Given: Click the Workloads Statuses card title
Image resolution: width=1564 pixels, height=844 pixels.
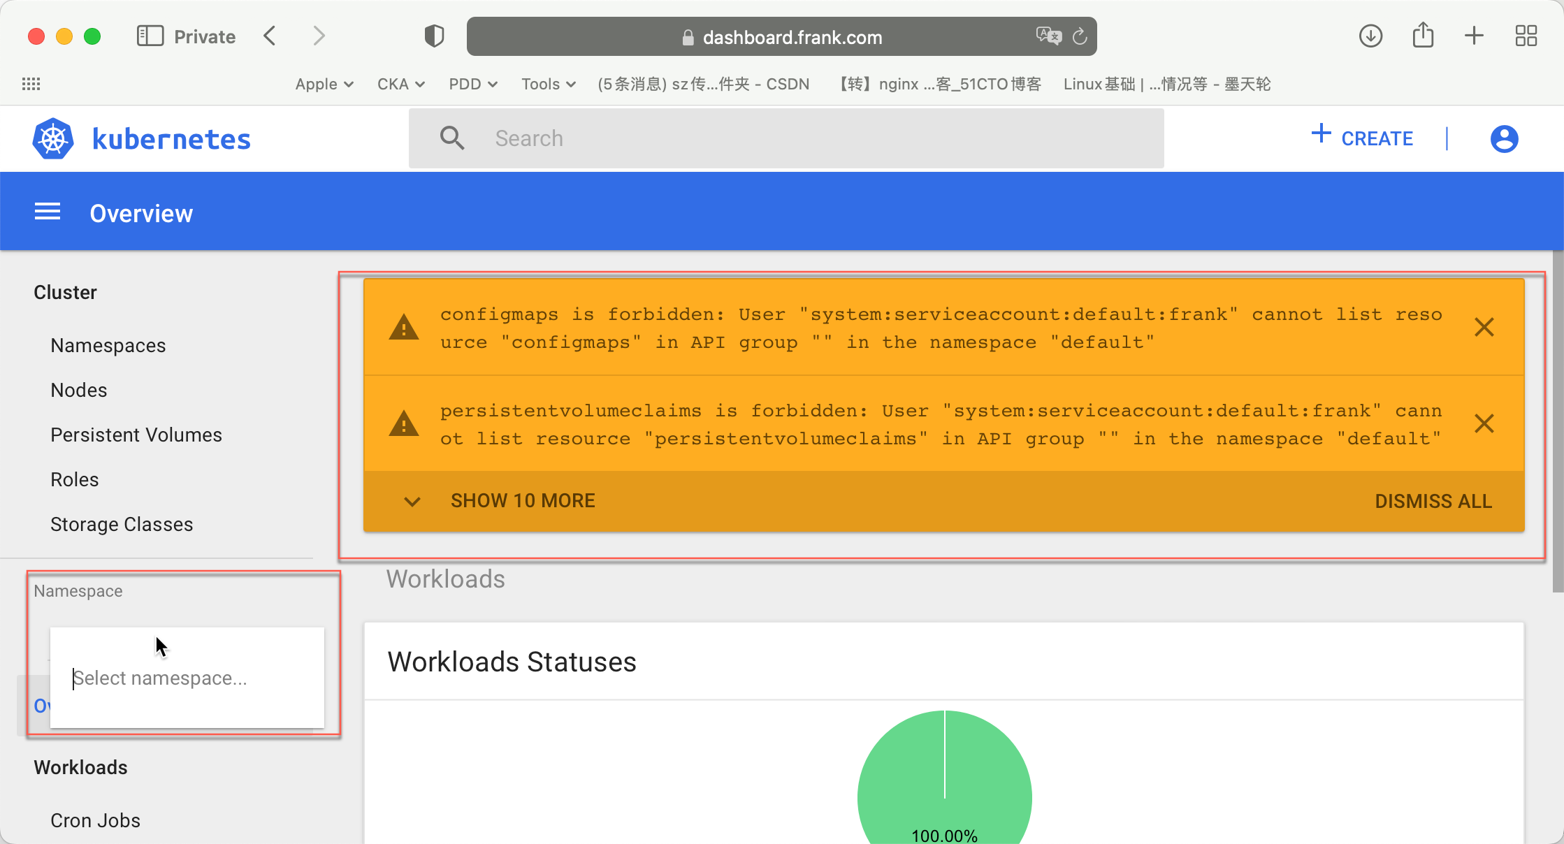Looking at the screenshot, I should pyautogui.click(x=512, y=662).
